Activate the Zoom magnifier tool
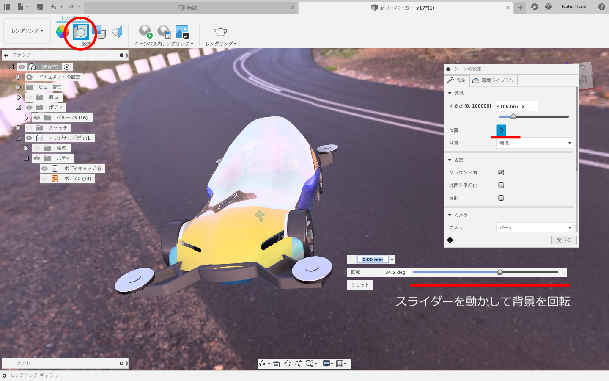 [298, 363]
